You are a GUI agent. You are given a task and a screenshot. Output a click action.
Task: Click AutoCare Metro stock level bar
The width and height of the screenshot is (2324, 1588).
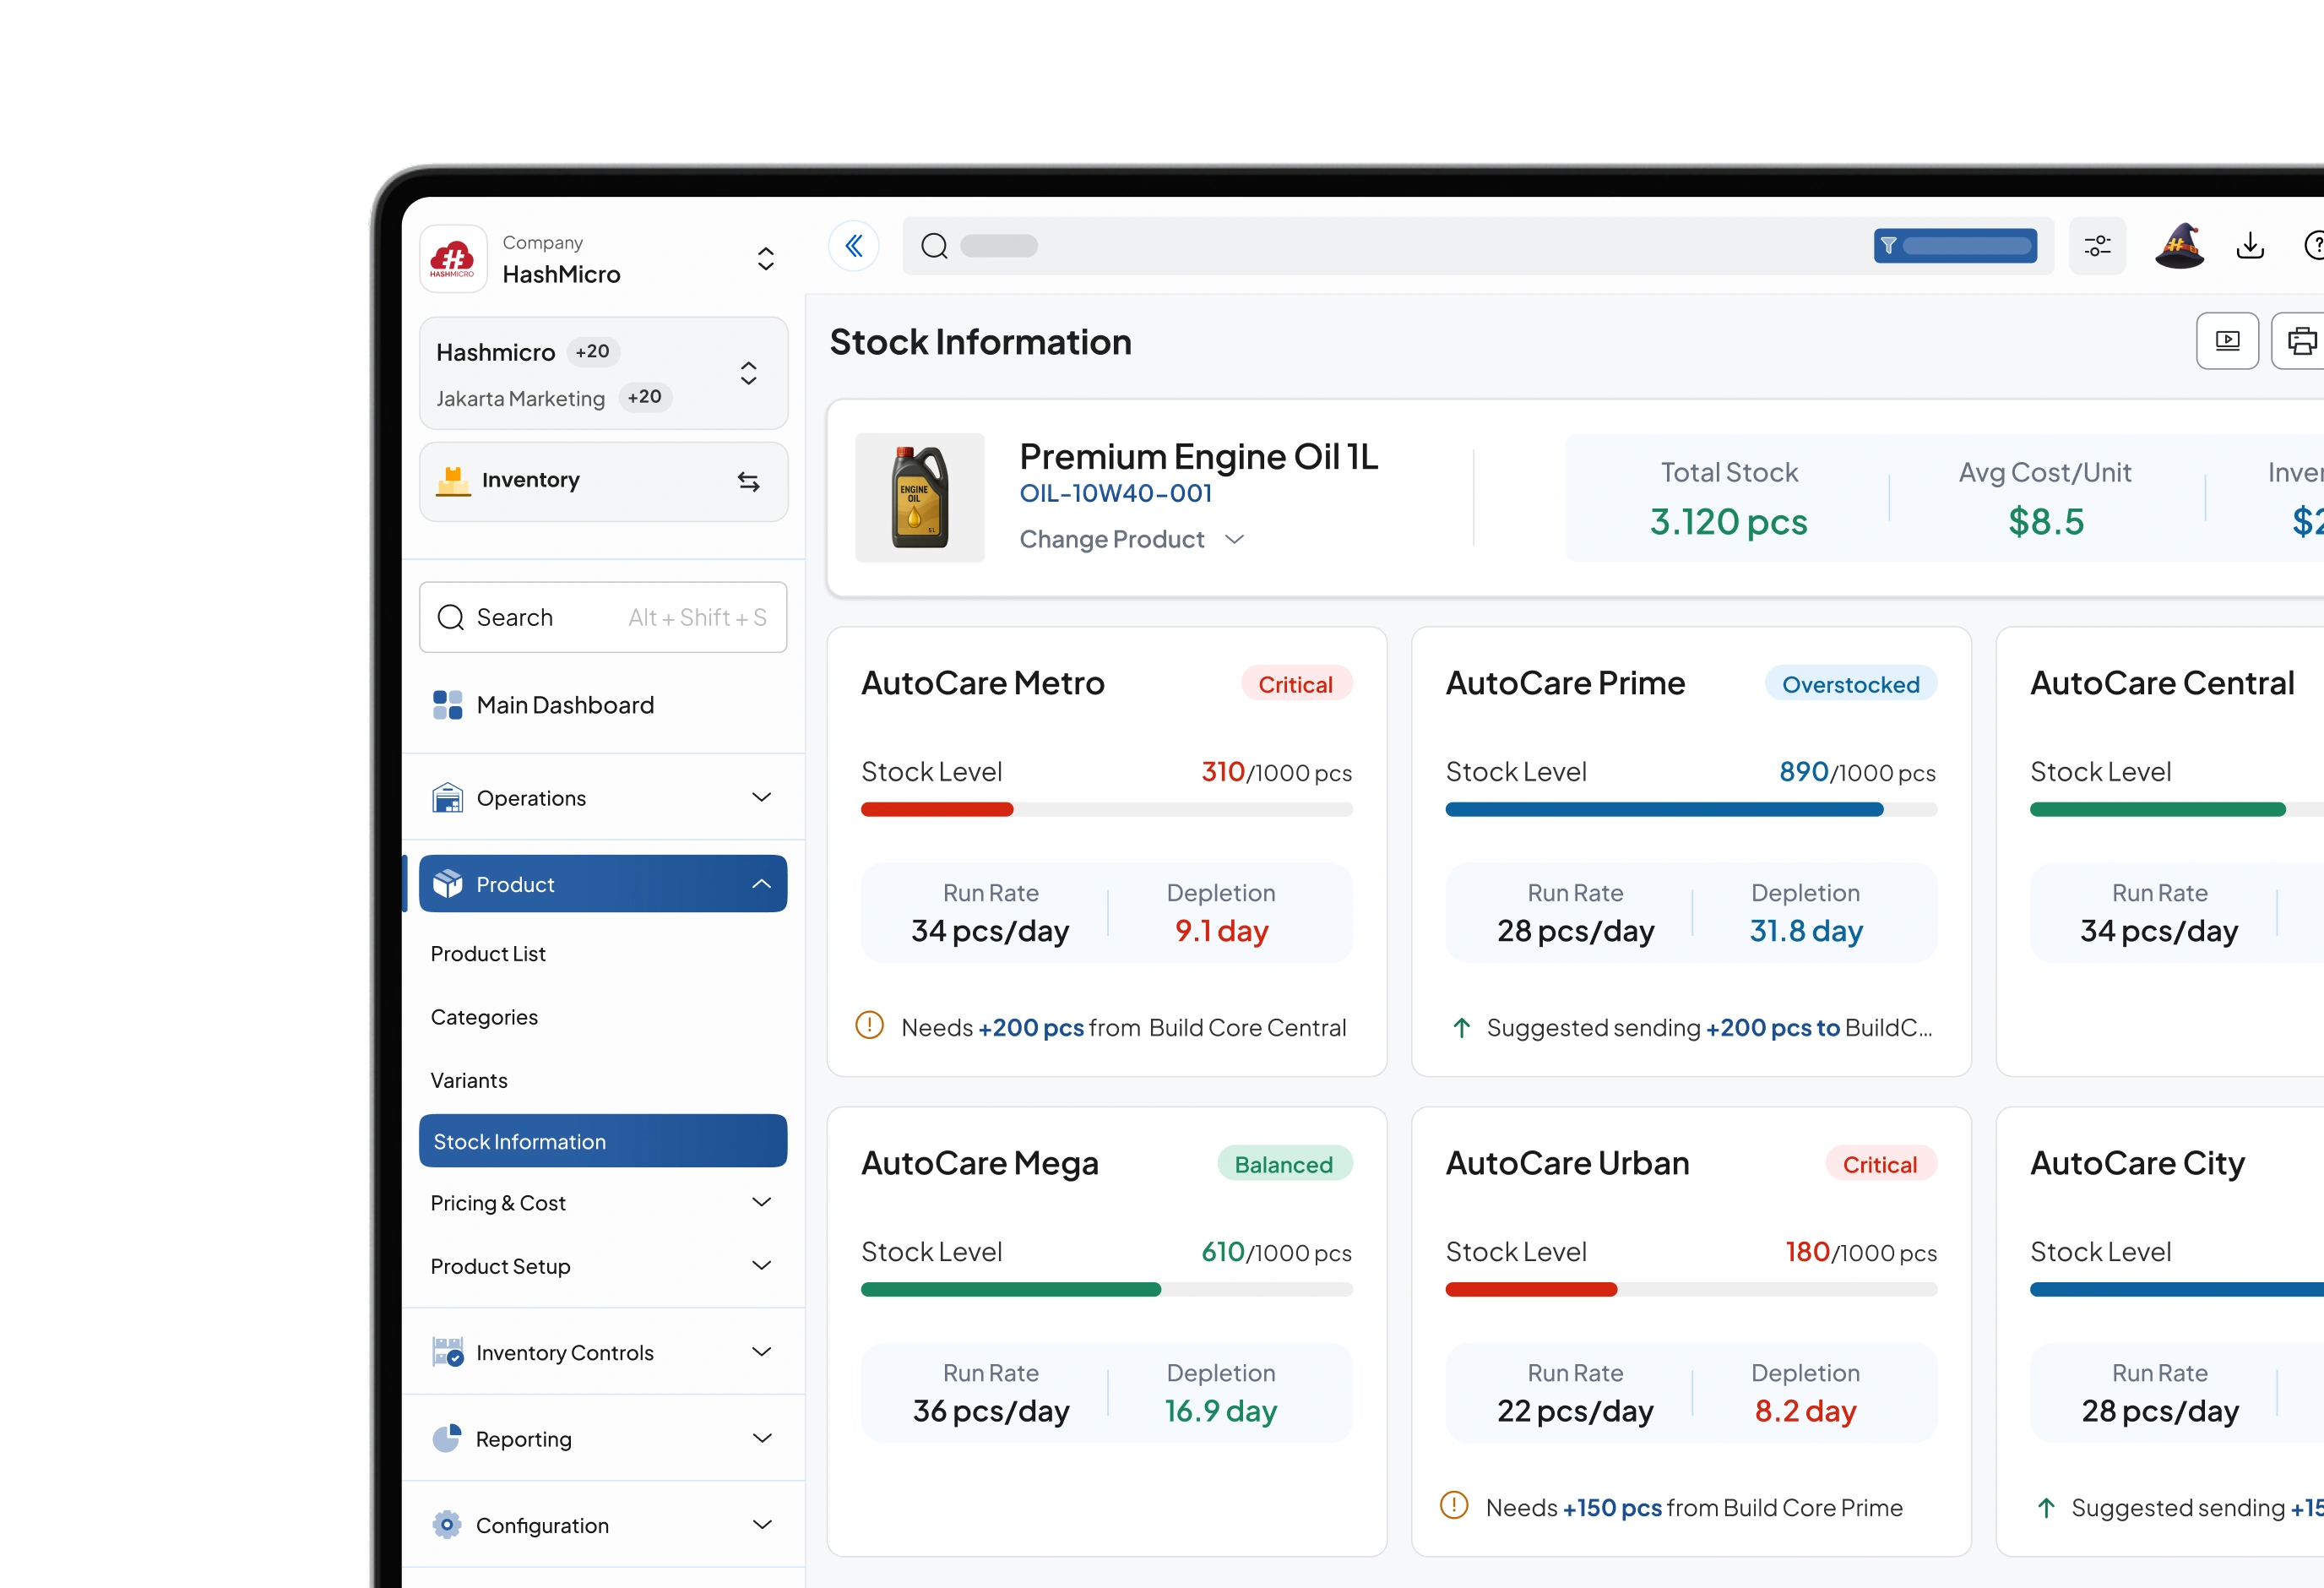(x=1107, y=810)
